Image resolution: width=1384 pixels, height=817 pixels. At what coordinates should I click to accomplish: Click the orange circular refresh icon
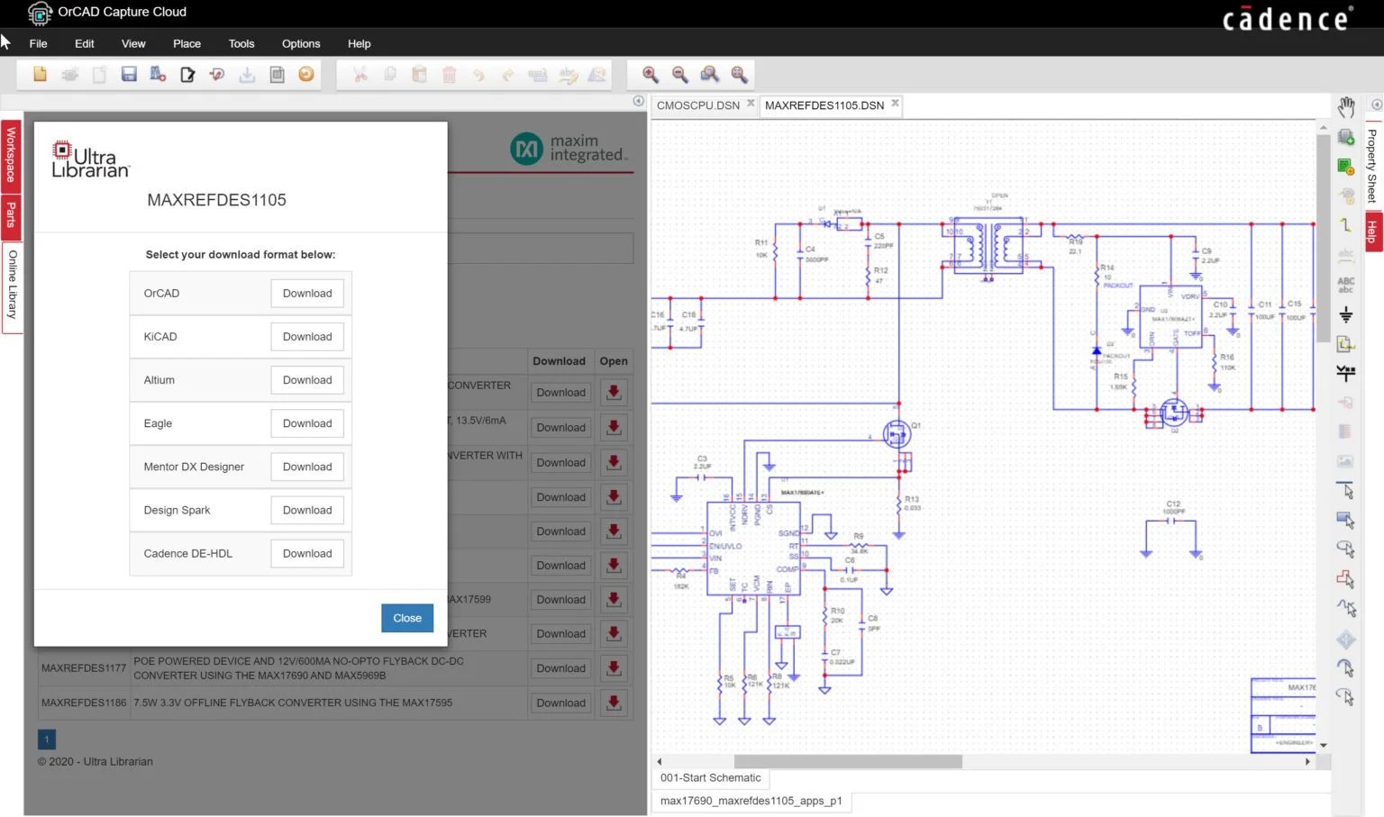coord(306,75)
